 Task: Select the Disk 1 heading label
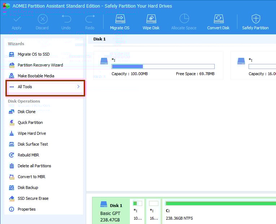pos(100,39)
